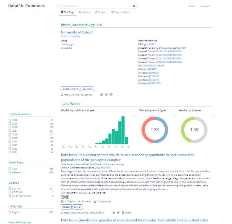Click the eye icon next to 54 Views

click(x=79, y=201)
